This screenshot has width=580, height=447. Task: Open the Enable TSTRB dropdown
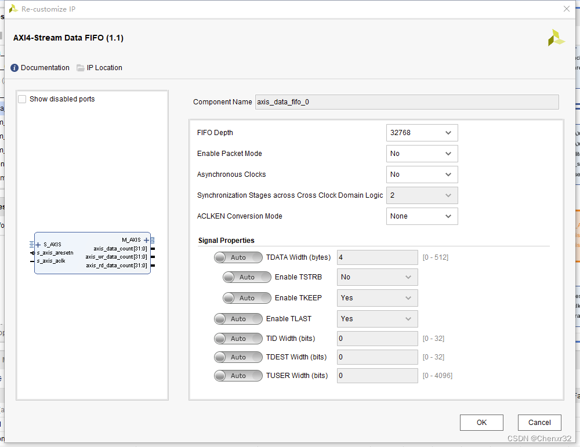[378, 277]
